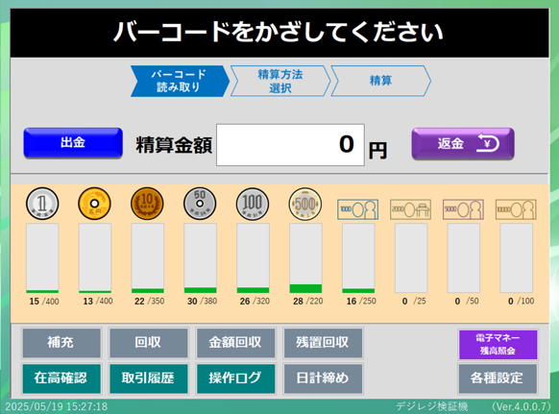
Task: Click the 日計締め daily closing button
Action: [323, 378]
